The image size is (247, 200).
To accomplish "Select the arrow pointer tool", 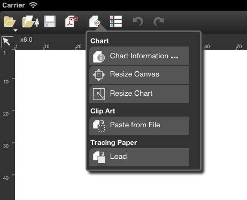I will [x=7, y=42].
